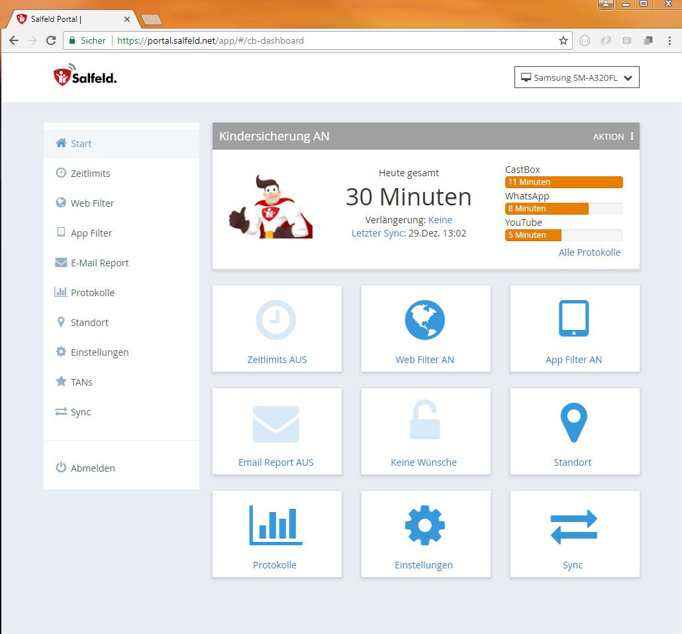Screen dimensions: 682x634
Task: Click the App Filter AN tablet icon
Action: tap(573, 319)
